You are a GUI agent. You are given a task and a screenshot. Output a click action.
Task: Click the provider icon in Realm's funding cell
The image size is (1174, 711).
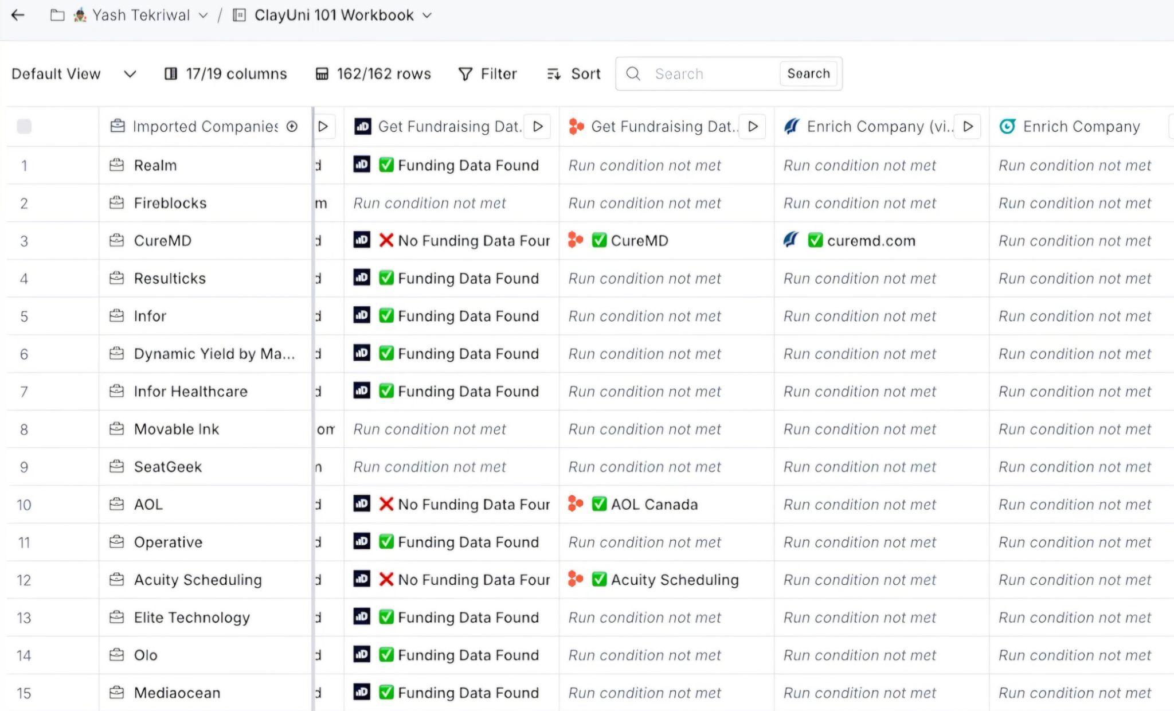coord(362,165)
